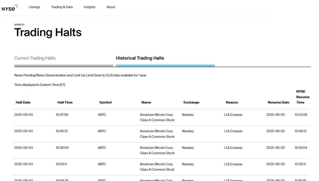The width and height of the screenshot is (319, 181).
Task: Click the Resume Date column header
Action: (278, 102)
